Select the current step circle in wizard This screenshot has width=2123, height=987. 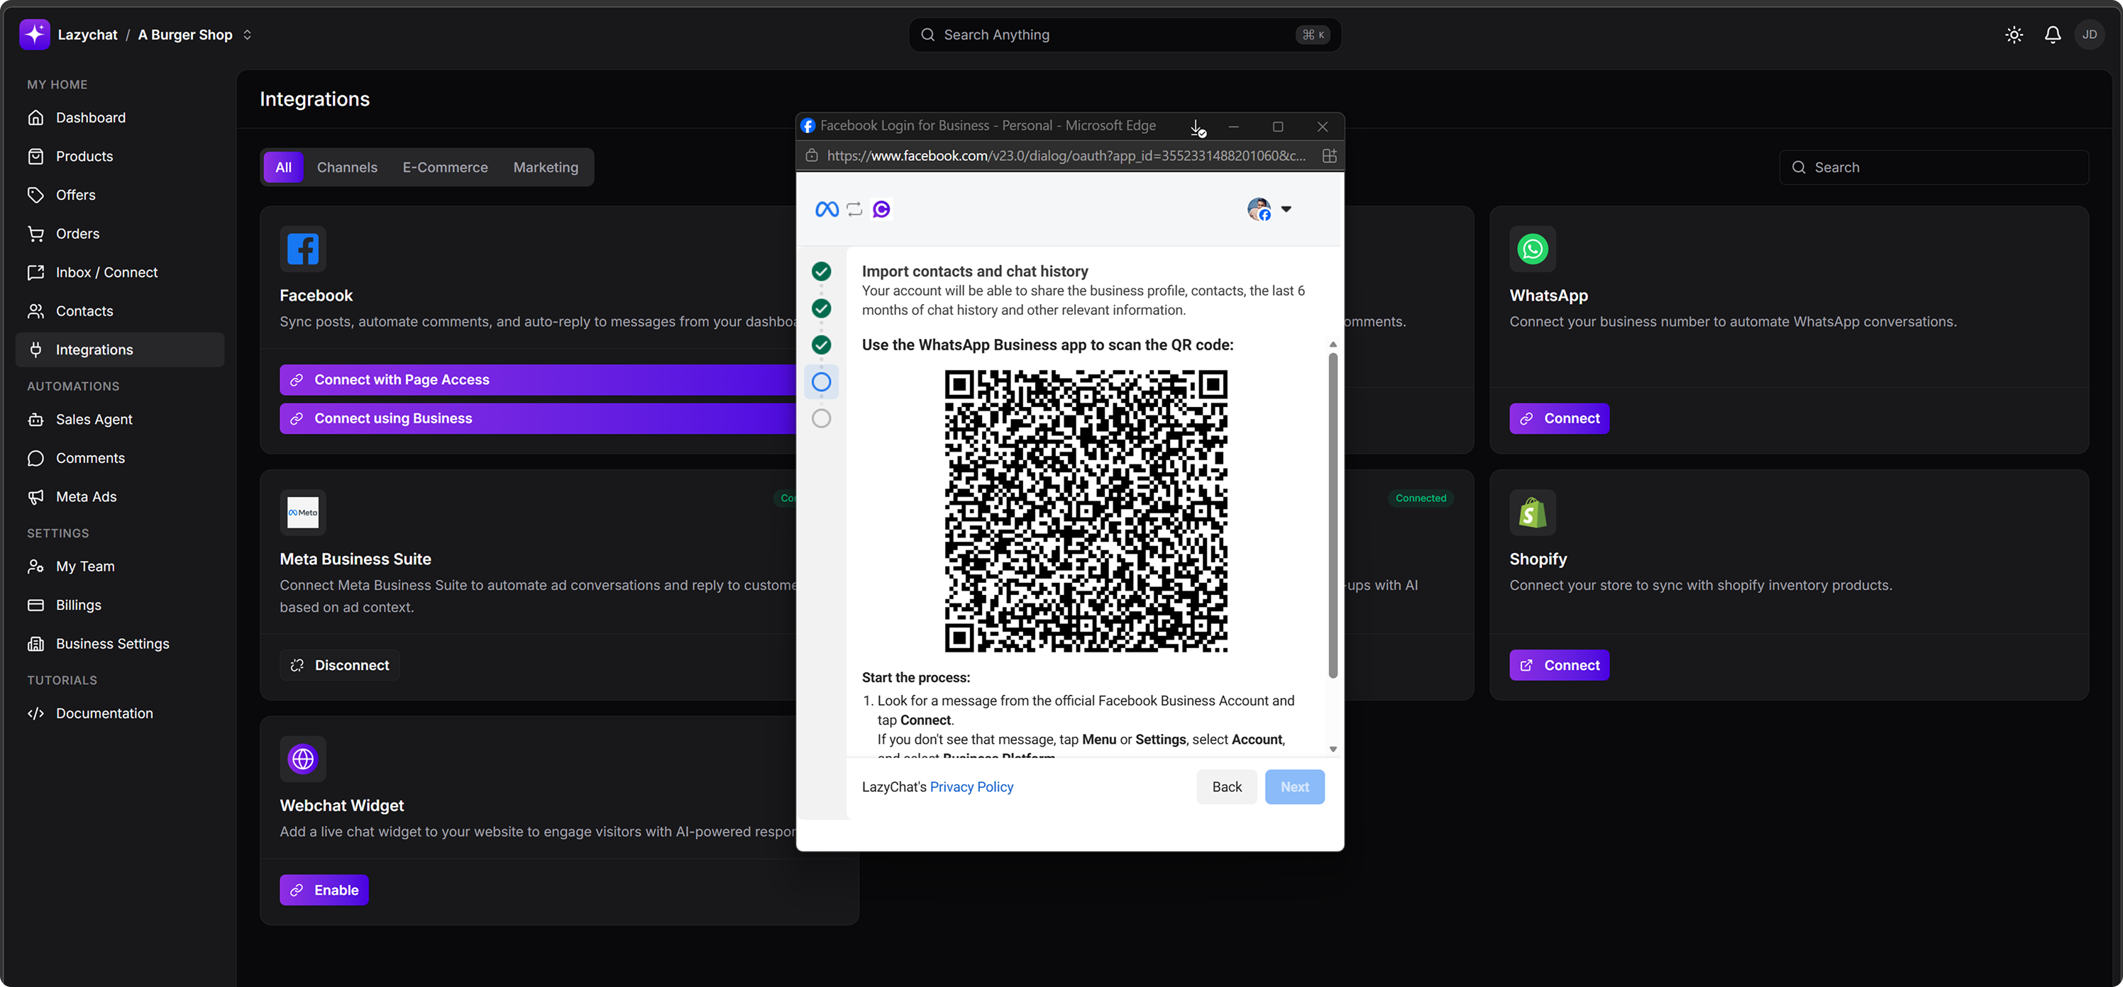[x=821, y=381]
